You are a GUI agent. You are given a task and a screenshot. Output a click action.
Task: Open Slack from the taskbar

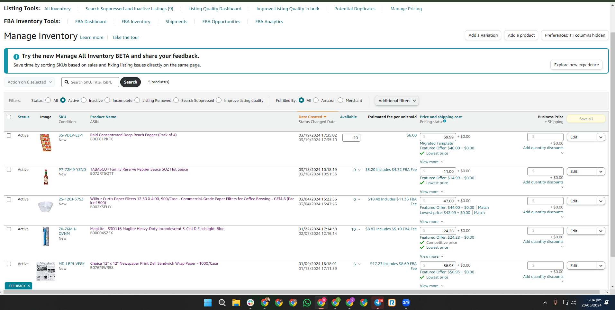[250, 303]
